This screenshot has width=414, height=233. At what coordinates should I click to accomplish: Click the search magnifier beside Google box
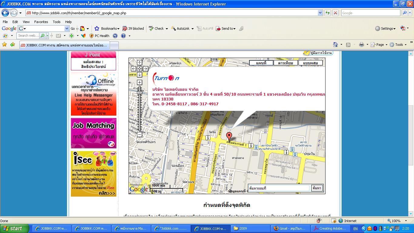tap(405, 13)
